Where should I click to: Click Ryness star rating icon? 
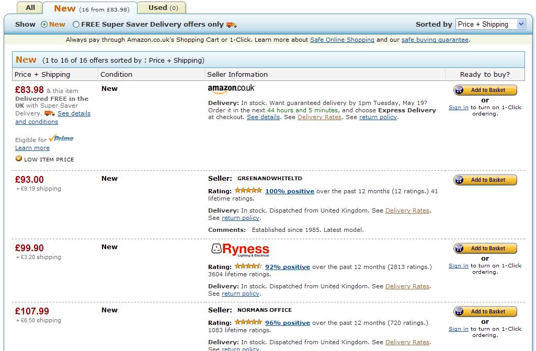(x=248, y=266)
